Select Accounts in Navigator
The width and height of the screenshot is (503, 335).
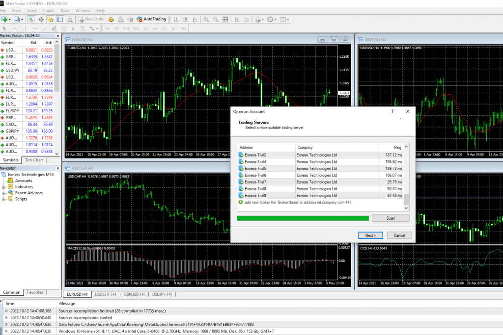tap(24, 180)
